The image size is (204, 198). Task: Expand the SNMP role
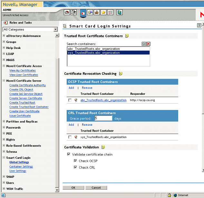4,176
